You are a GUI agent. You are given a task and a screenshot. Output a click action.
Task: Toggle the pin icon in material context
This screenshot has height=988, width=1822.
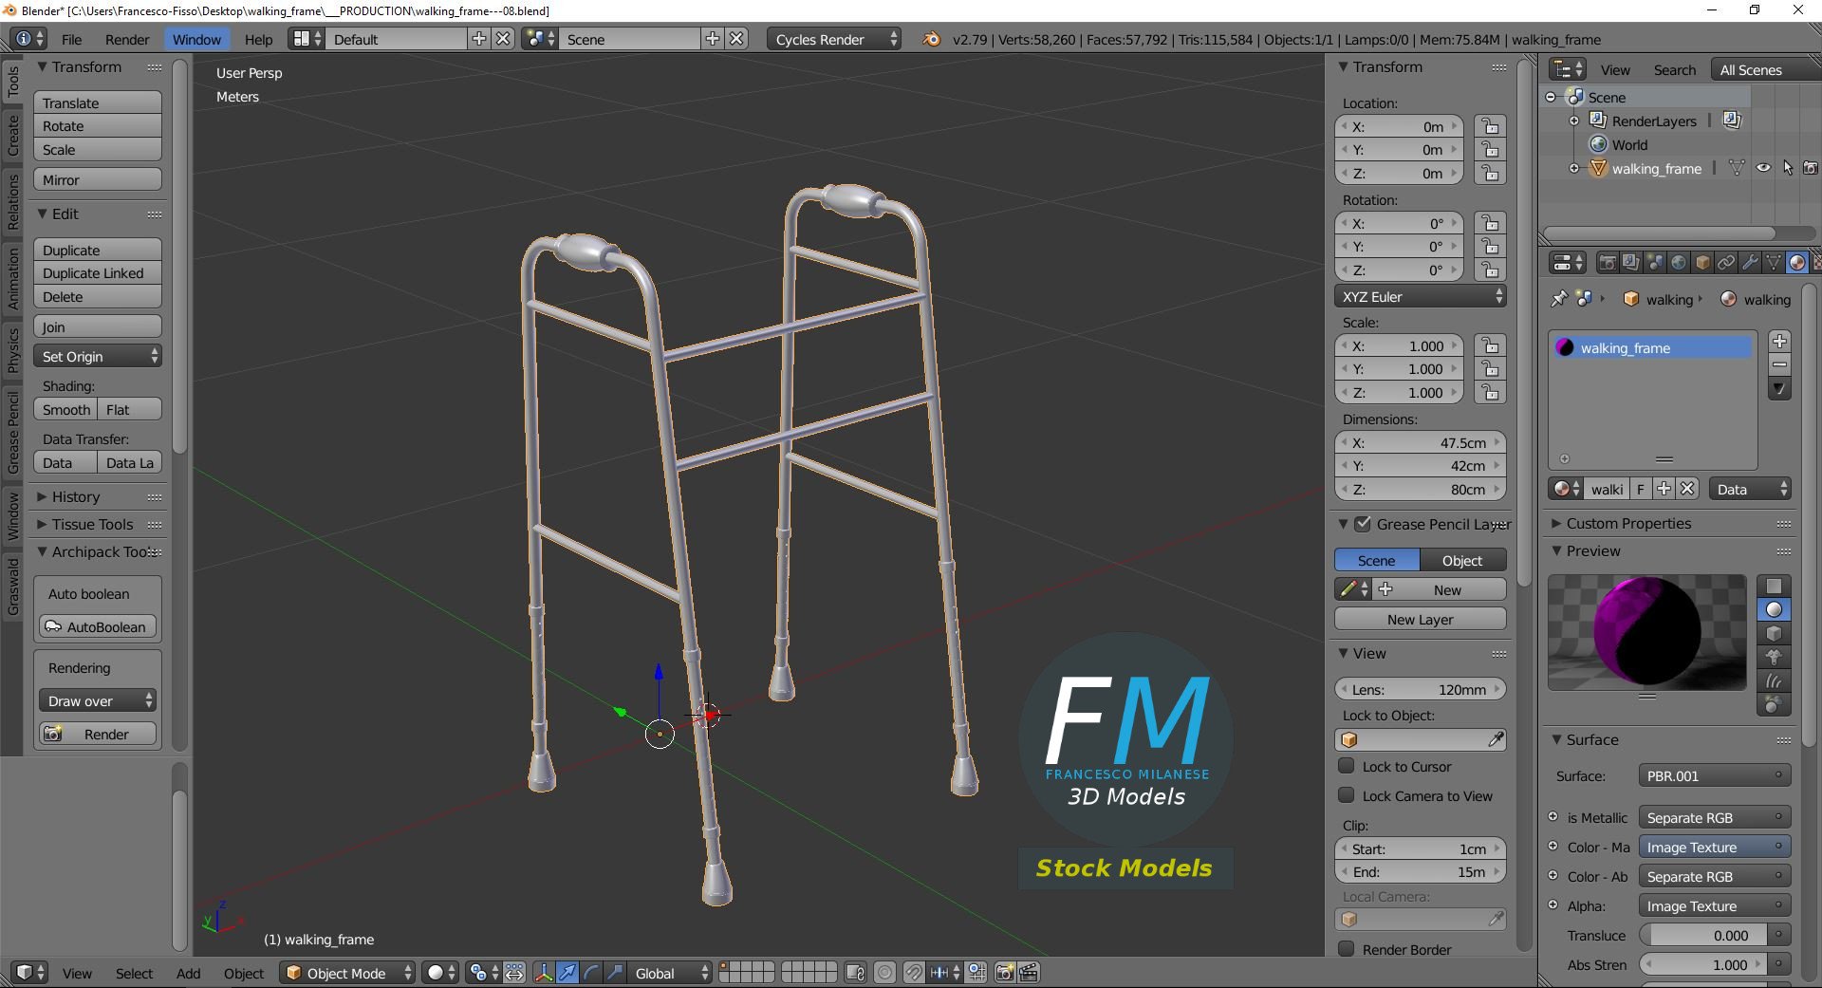1559,299
